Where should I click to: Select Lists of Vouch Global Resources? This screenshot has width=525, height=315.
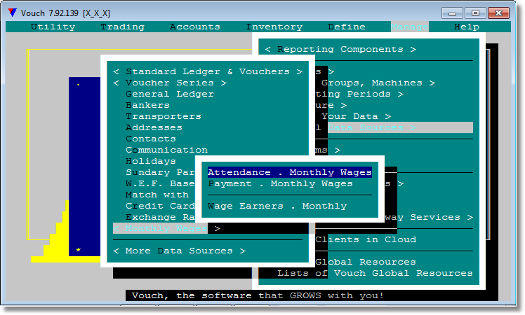[x=375, y=273]
